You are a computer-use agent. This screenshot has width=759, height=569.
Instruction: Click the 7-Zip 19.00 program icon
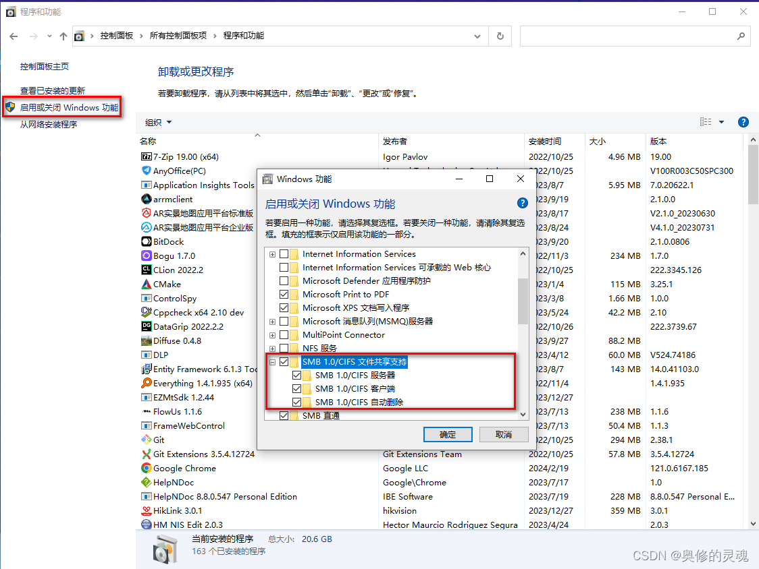pos(146,156)
